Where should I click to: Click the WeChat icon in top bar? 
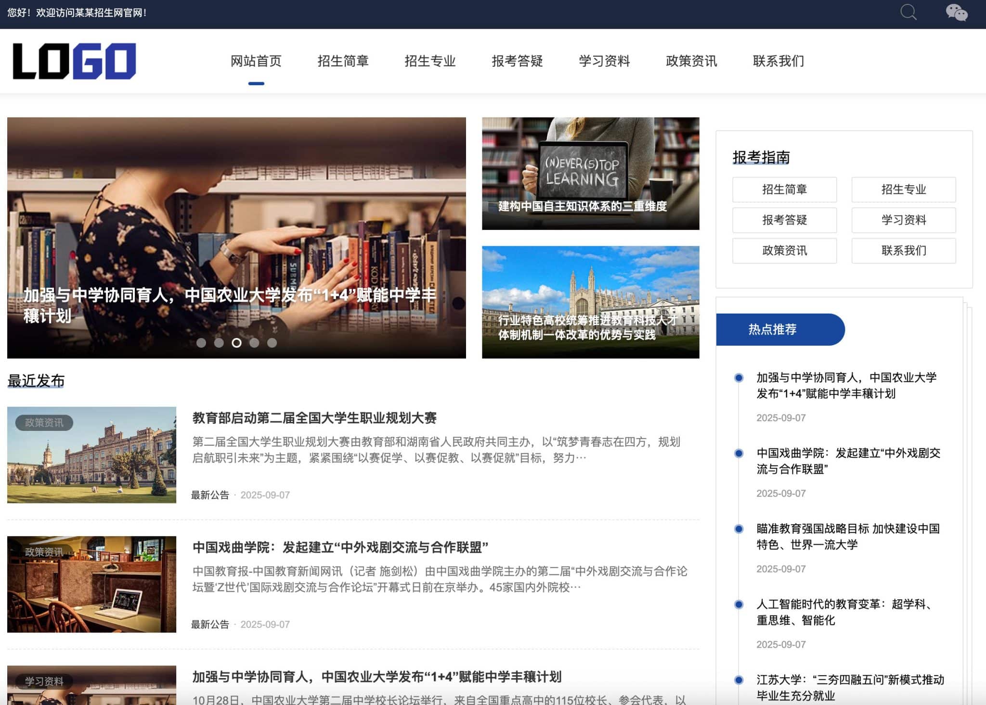[957, 13]
